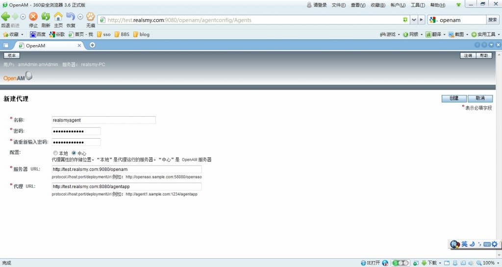
Task: Expand the 网银 dropdown
Action: click(421, 34)
